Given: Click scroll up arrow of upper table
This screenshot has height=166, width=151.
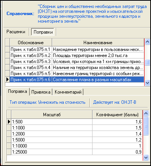Looking at the screenshot, I should pyautogui.click(x=147, y=41).
